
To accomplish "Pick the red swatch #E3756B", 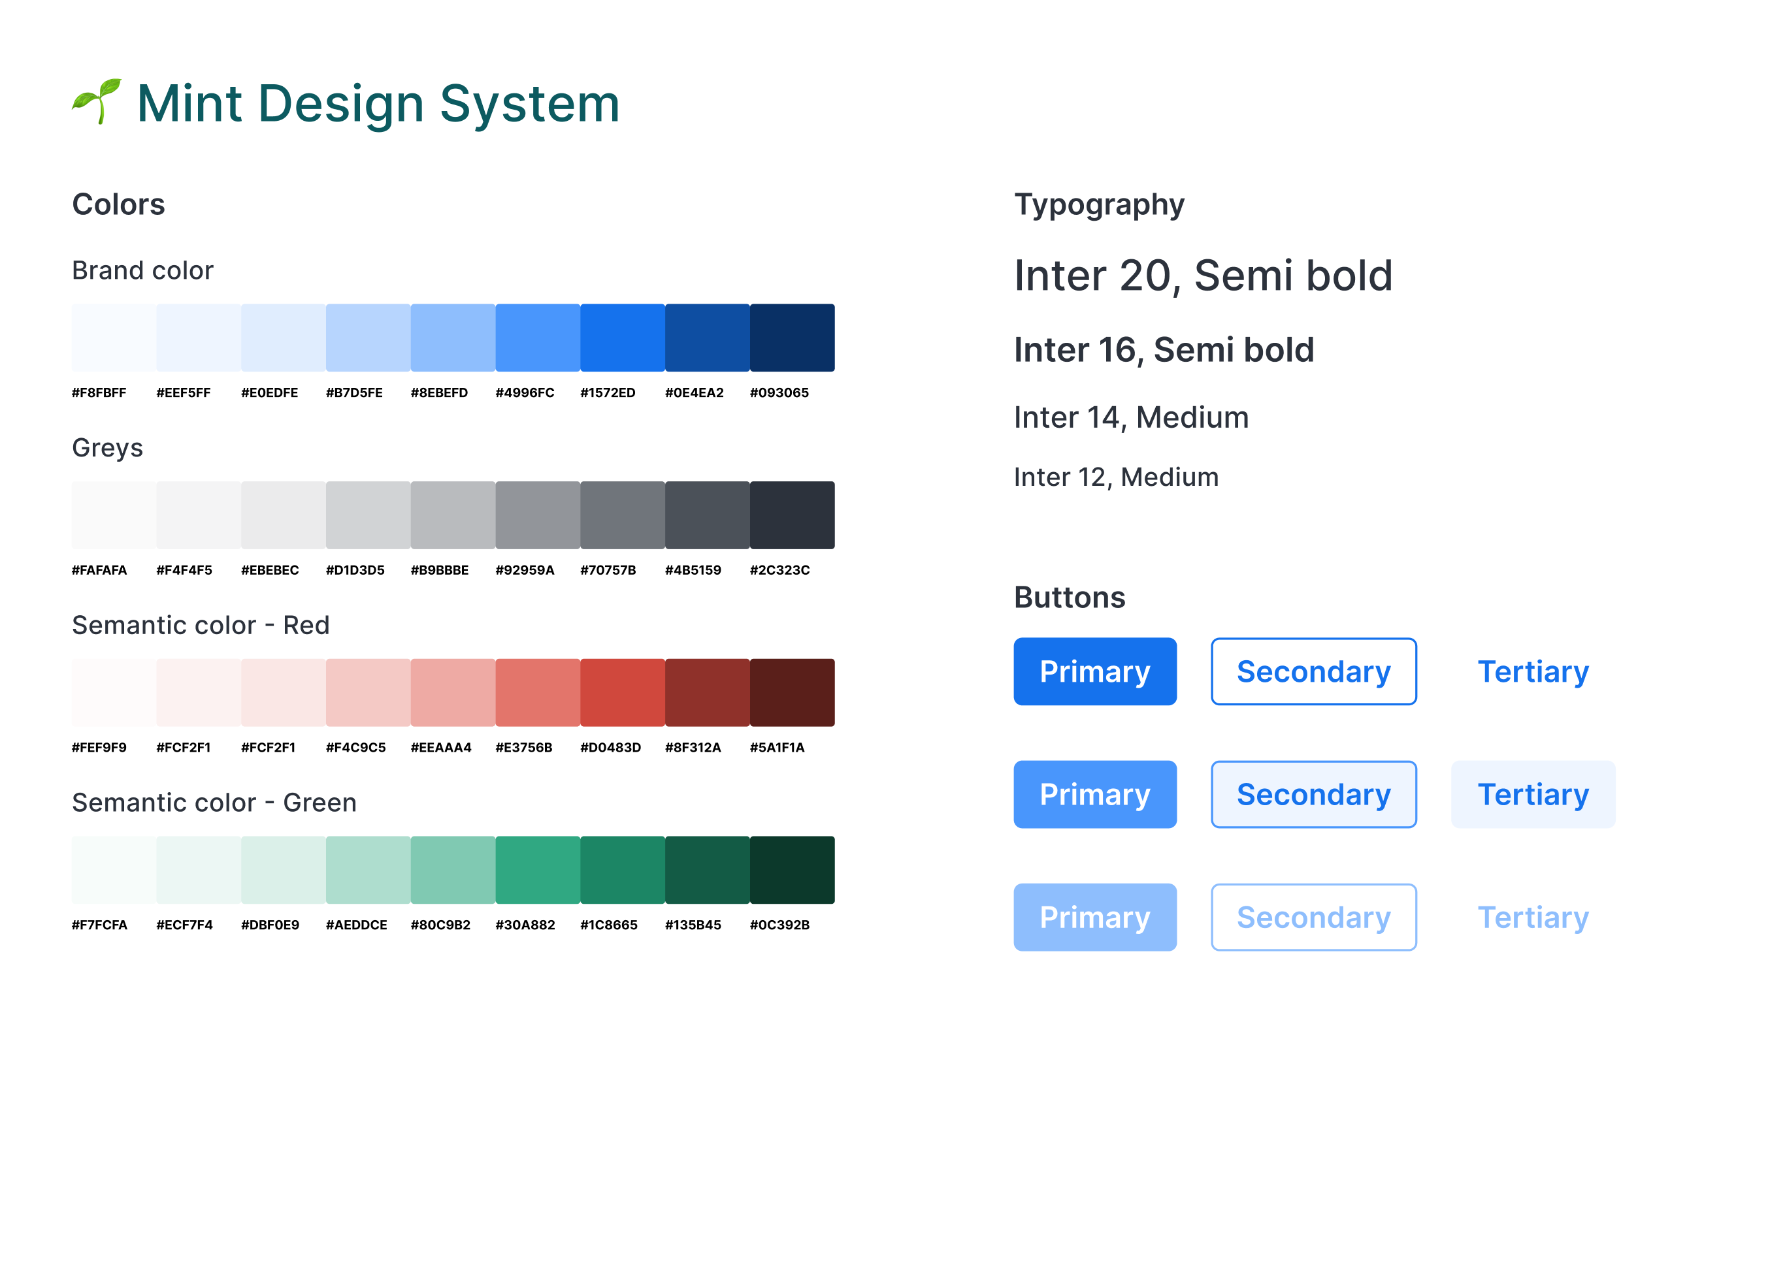I will coord(538,692).
